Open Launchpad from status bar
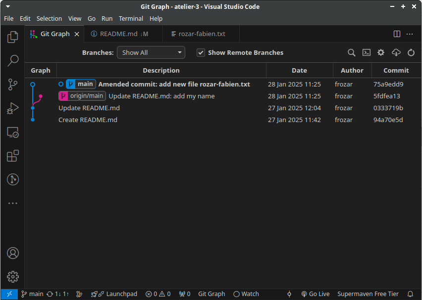Screen dimensions: 422x300 pos(114,294)
